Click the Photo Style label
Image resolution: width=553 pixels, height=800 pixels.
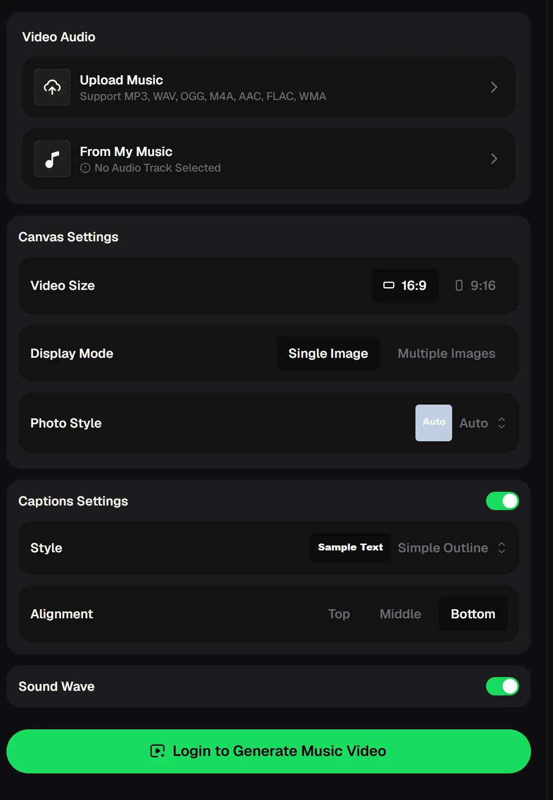[x=66, y=423]
